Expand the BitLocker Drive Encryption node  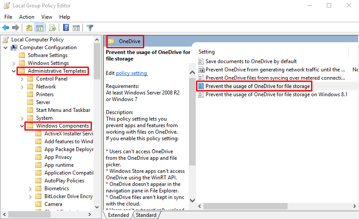coord(30,196)
